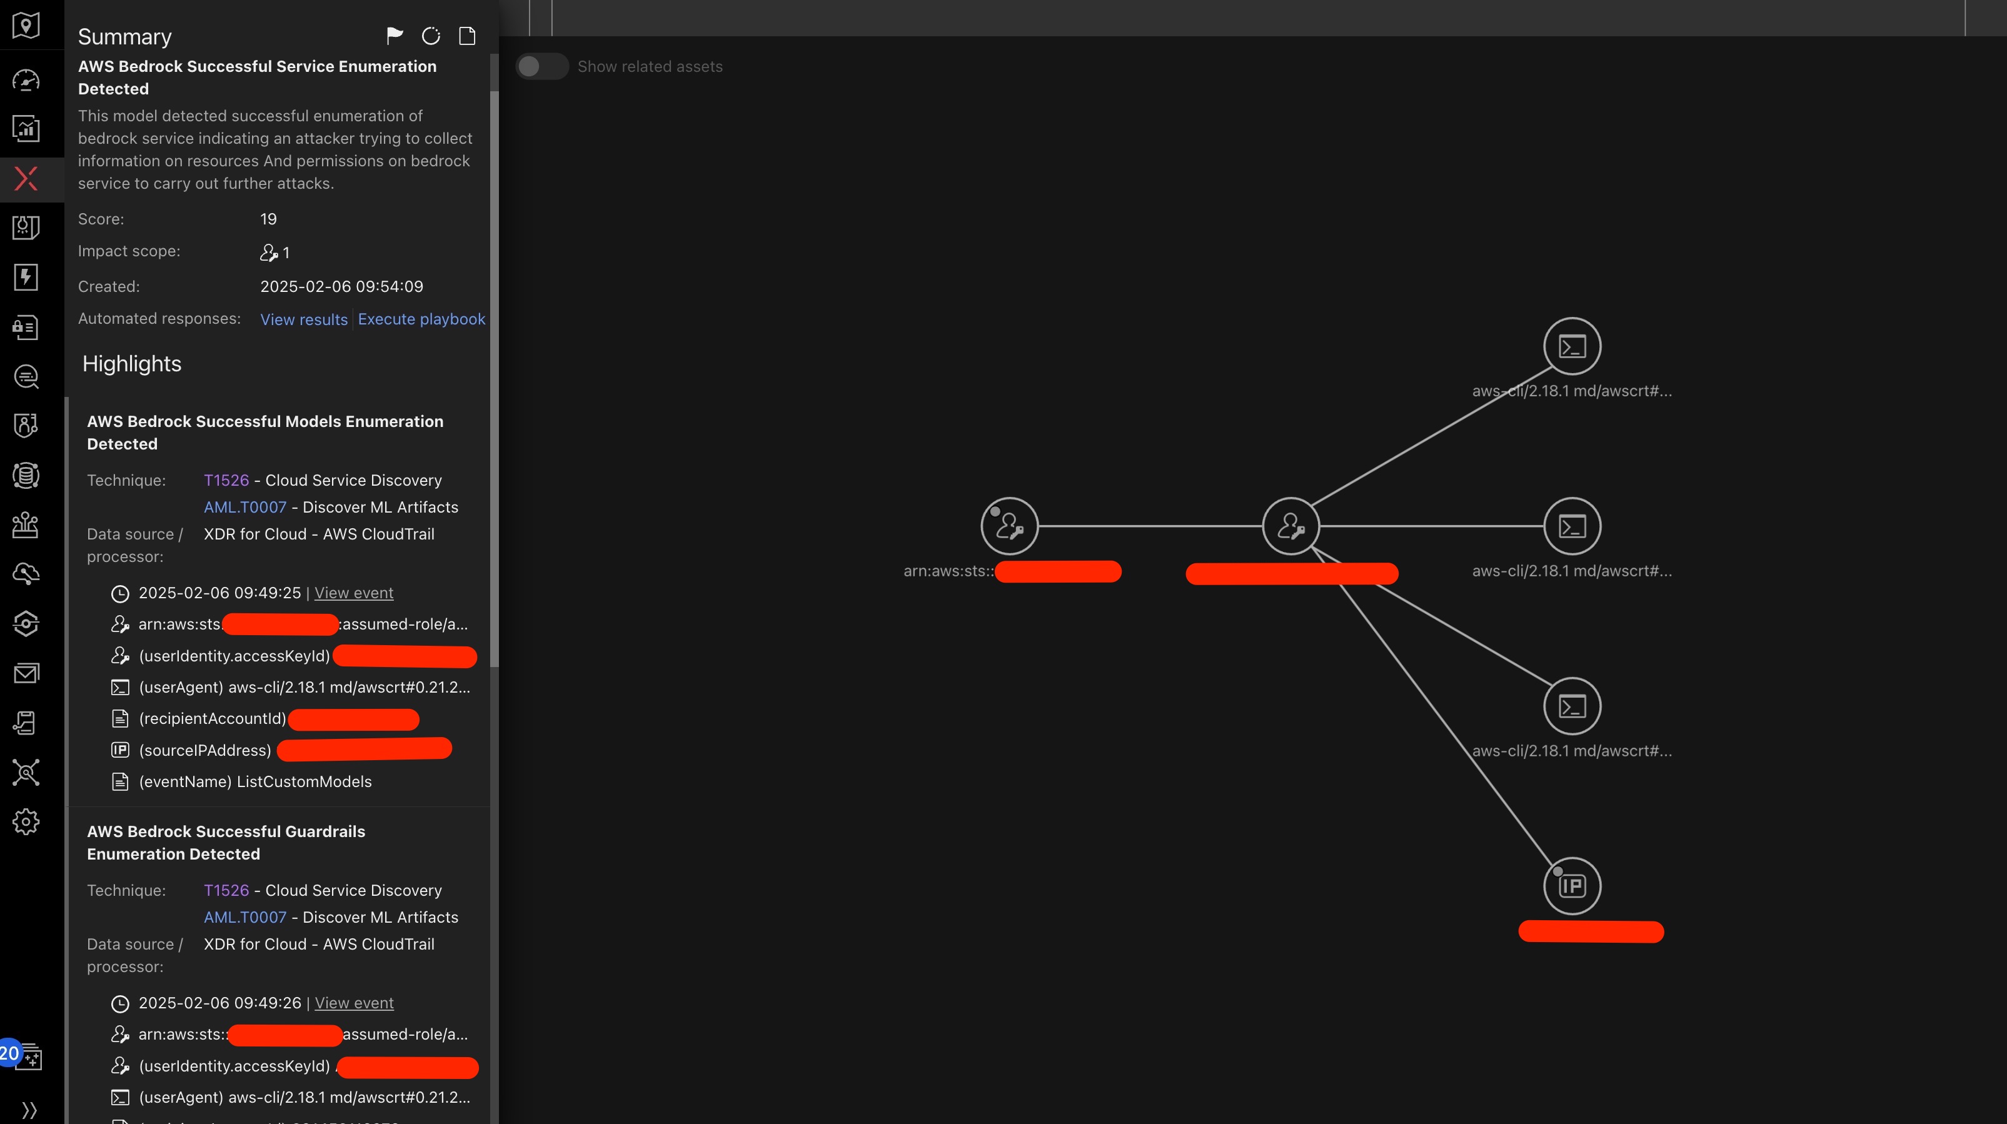Click the flag icon in Summary header
Viewport: 2007px width, 1124px height.
pyautogui.click(x=395, y=36)
